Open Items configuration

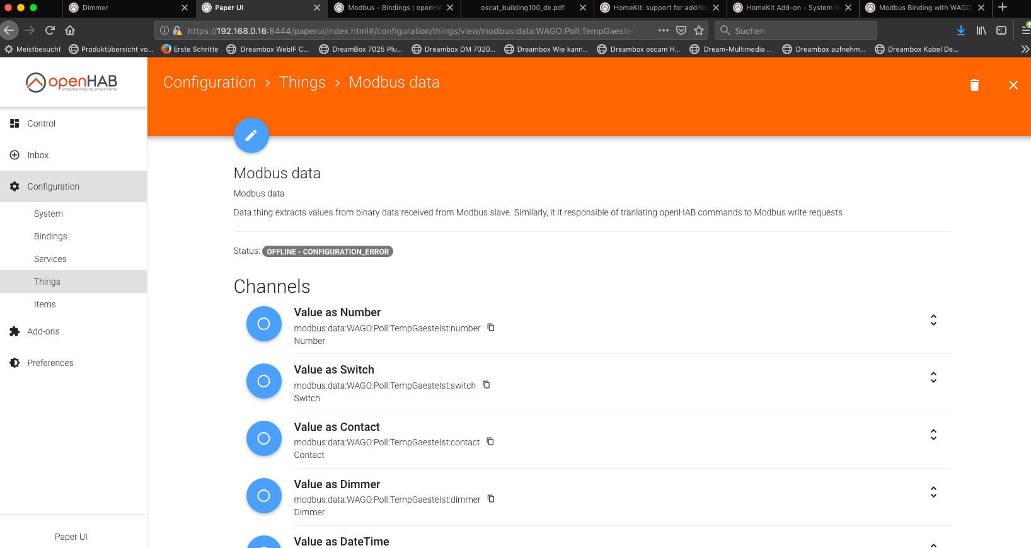[73, 304]
